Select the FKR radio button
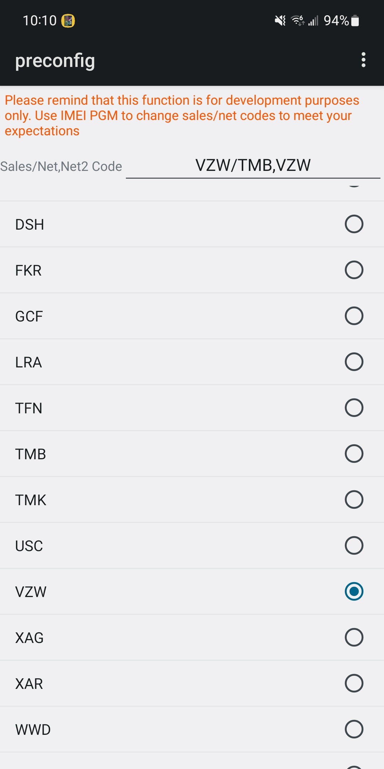The width and height of the screenshot is (384, 769). (354, 270)
